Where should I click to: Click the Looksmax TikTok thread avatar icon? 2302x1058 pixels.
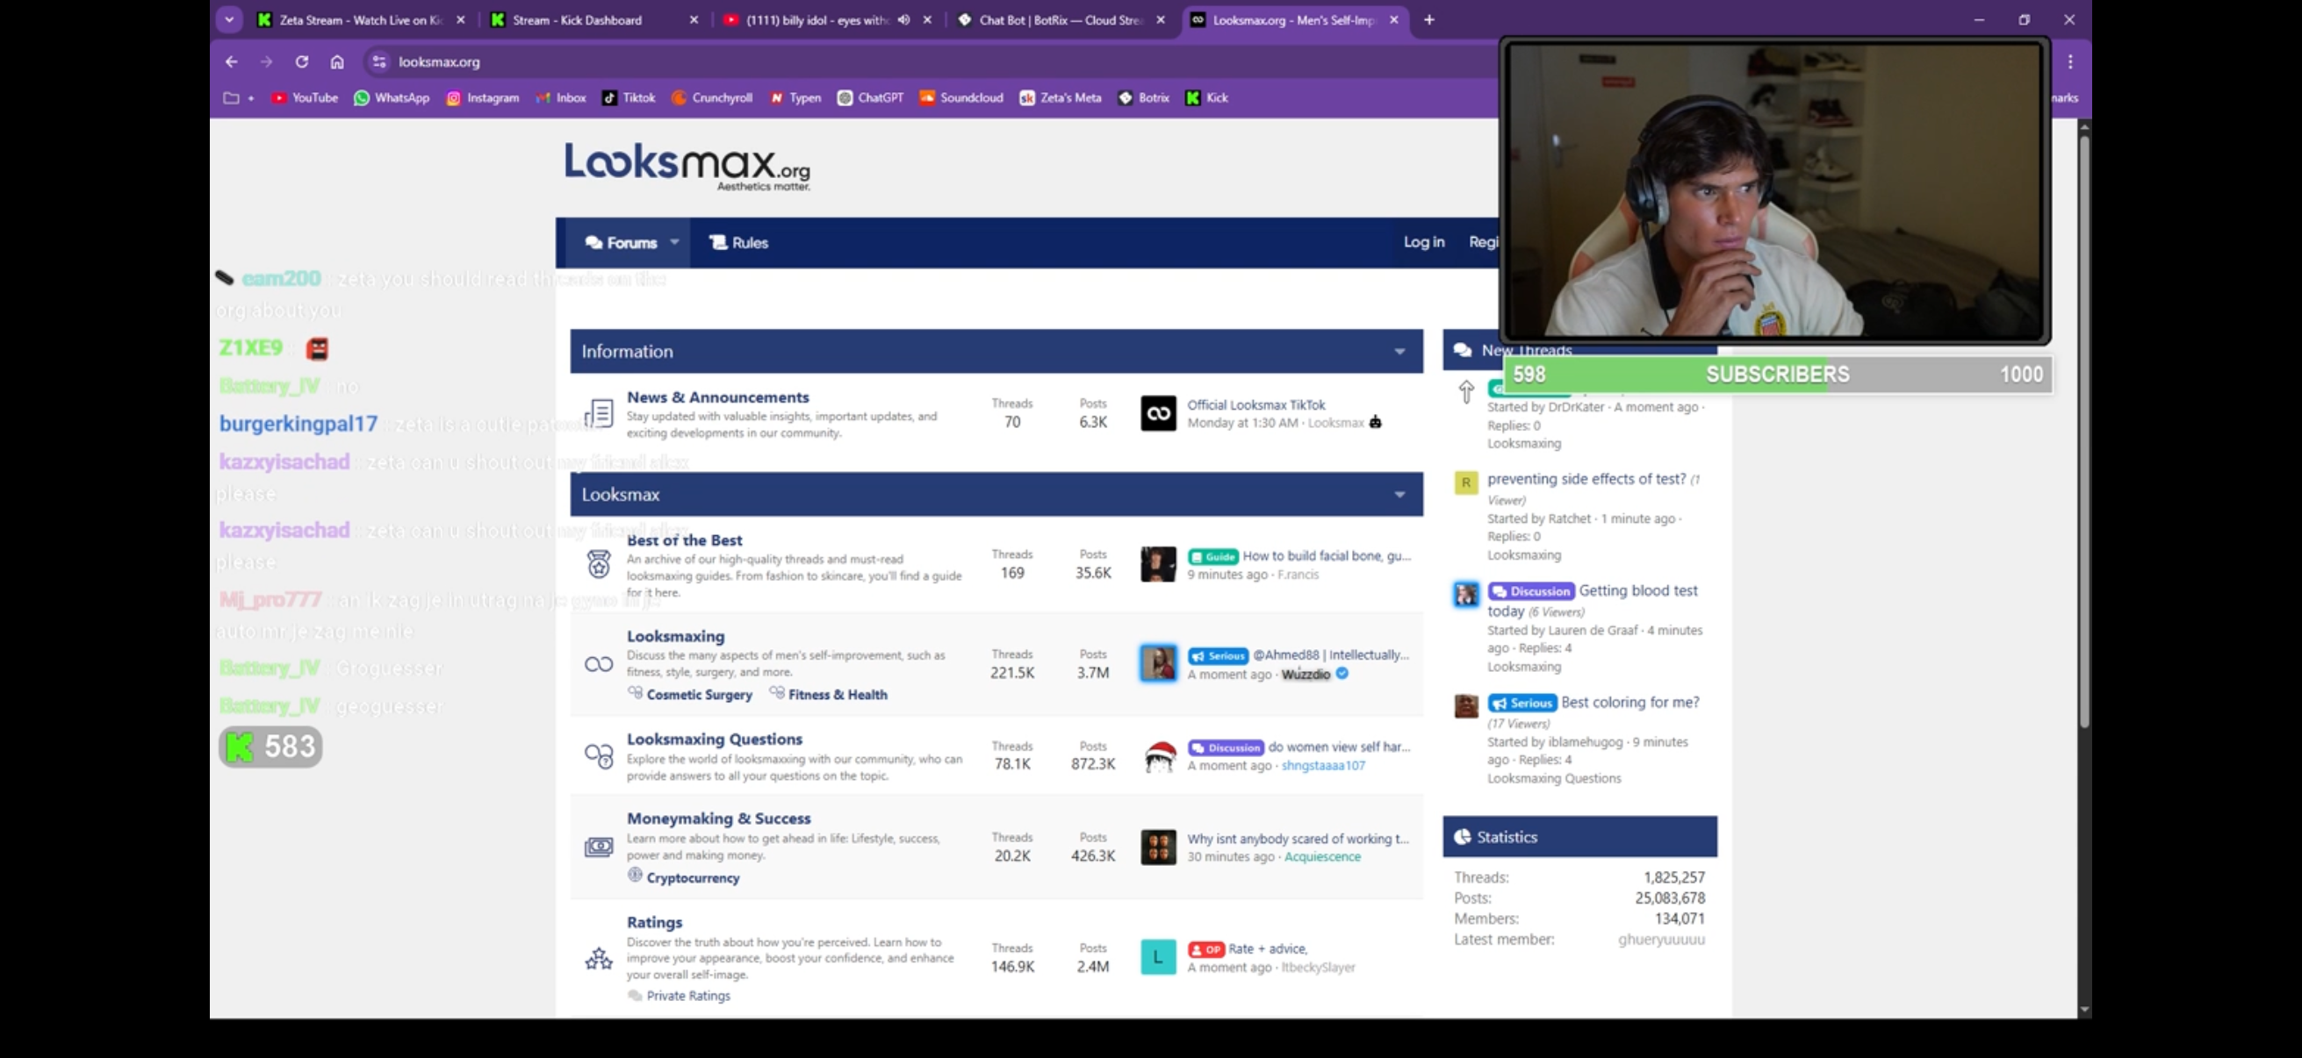1158,413
